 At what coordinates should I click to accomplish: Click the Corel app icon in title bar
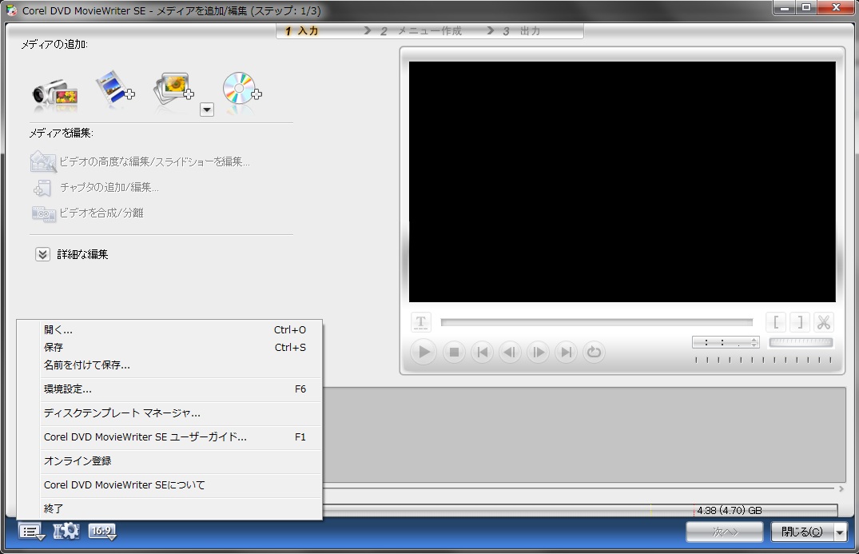point(11,10)
